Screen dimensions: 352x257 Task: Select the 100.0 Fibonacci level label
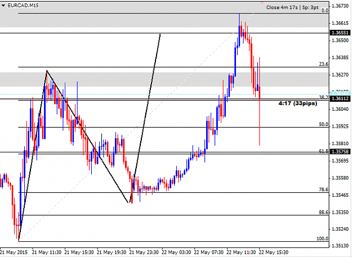pos(322,238)
